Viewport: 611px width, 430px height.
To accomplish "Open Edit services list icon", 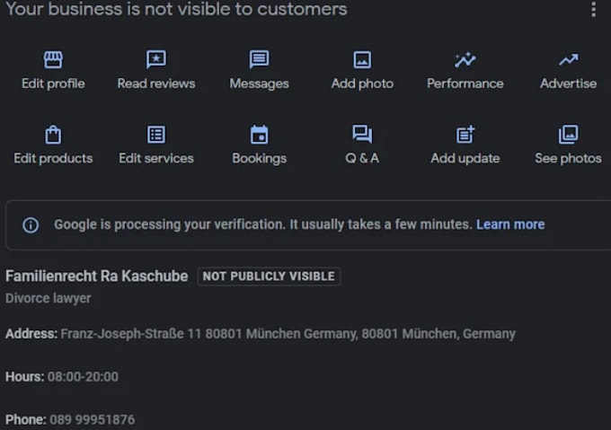I will [156, 135].
